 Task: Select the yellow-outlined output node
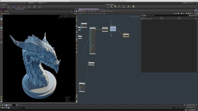[x=126, y=35]
